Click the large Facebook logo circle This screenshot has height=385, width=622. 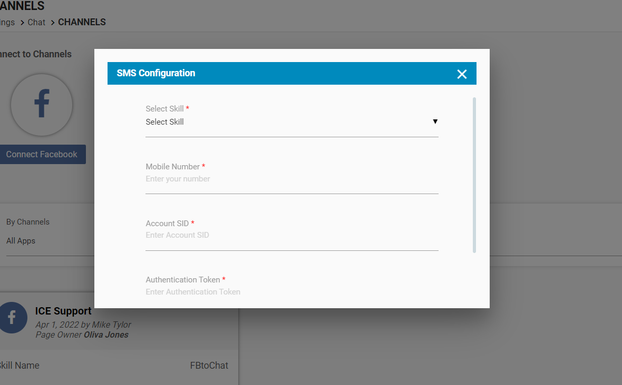coord(42,105)
